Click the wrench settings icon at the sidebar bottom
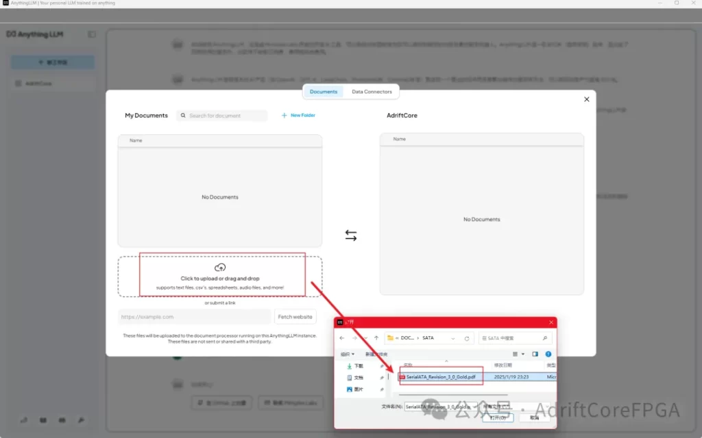 (81, 420)
